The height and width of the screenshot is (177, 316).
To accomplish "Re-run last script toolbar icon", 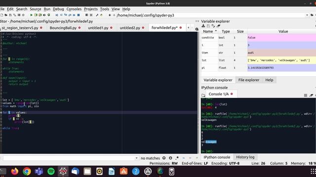I will (48, 15).
